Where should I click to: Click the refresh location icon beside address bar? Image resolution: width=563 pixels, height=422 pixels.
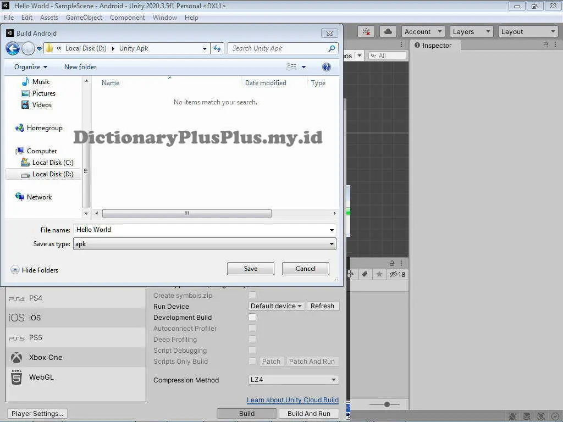click(217, 48)
